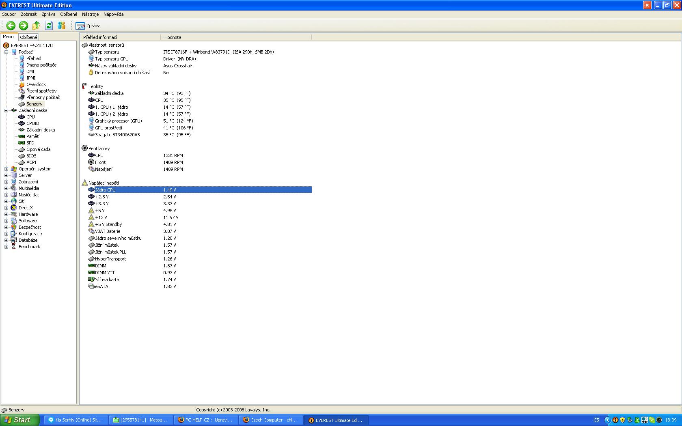Click the Napájecí napětí warning section icon
682x426 pixels.
[x=84, y=183]
